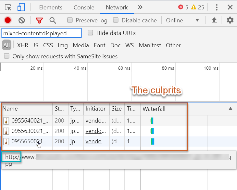Clear the network log
237x190 pixels.
pyautogui.click(x=22, y=20)
